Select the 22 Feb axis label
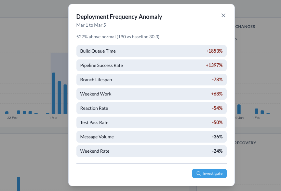 click(12, 118)
